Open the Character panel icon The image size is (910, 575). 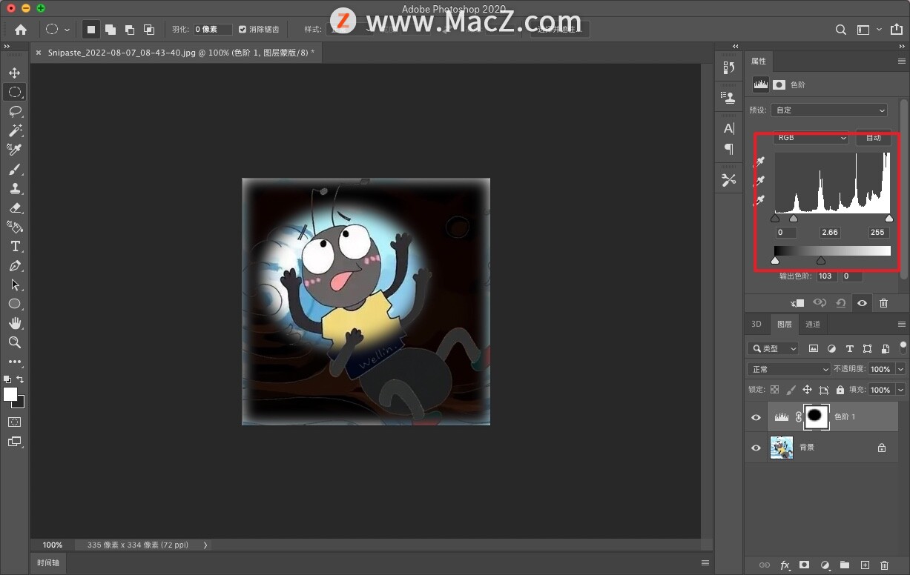pyautogui.click(x=728, y=128)
